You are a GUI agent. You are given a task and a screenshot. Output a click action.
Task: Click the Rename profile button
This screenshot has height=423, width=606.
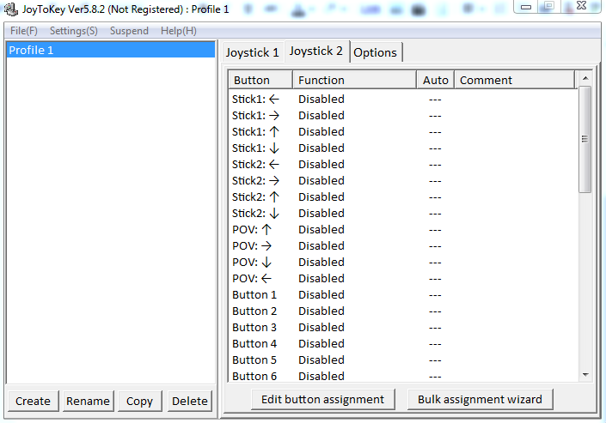click(88, 401)
